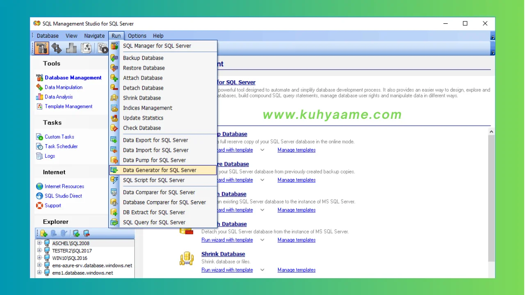Open the Options menu
Viewport: 525px width, 295px height.
click(x=137, y=36)
